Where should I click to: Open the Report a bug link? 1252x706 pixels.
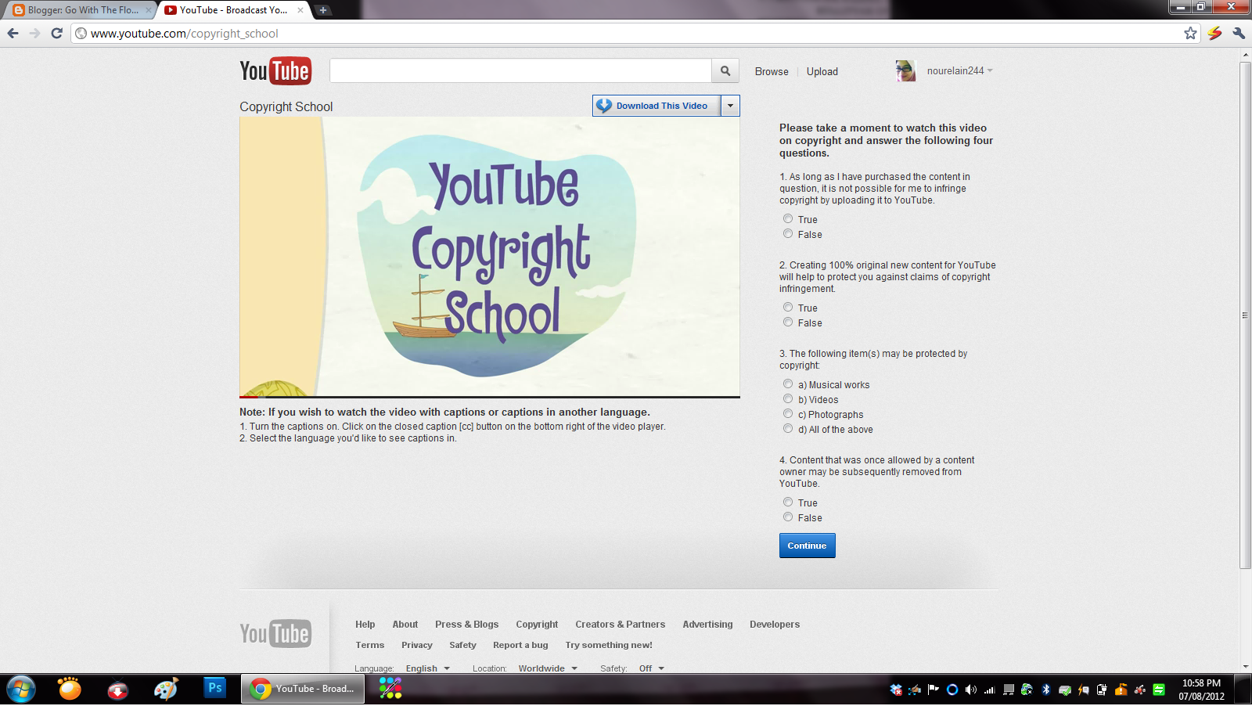tap(520, 645)
